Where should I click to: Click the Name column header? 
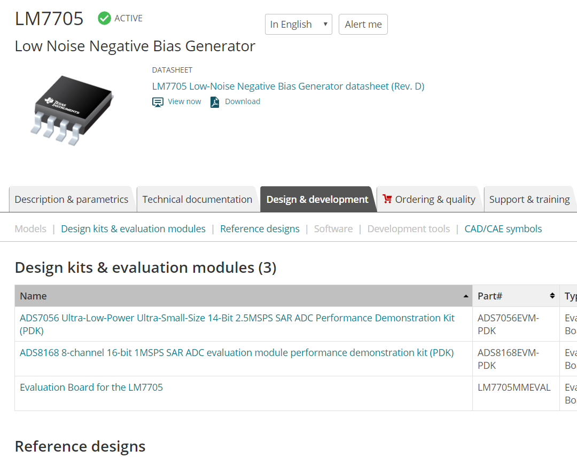pyautogui.click(x=243, y=296)
